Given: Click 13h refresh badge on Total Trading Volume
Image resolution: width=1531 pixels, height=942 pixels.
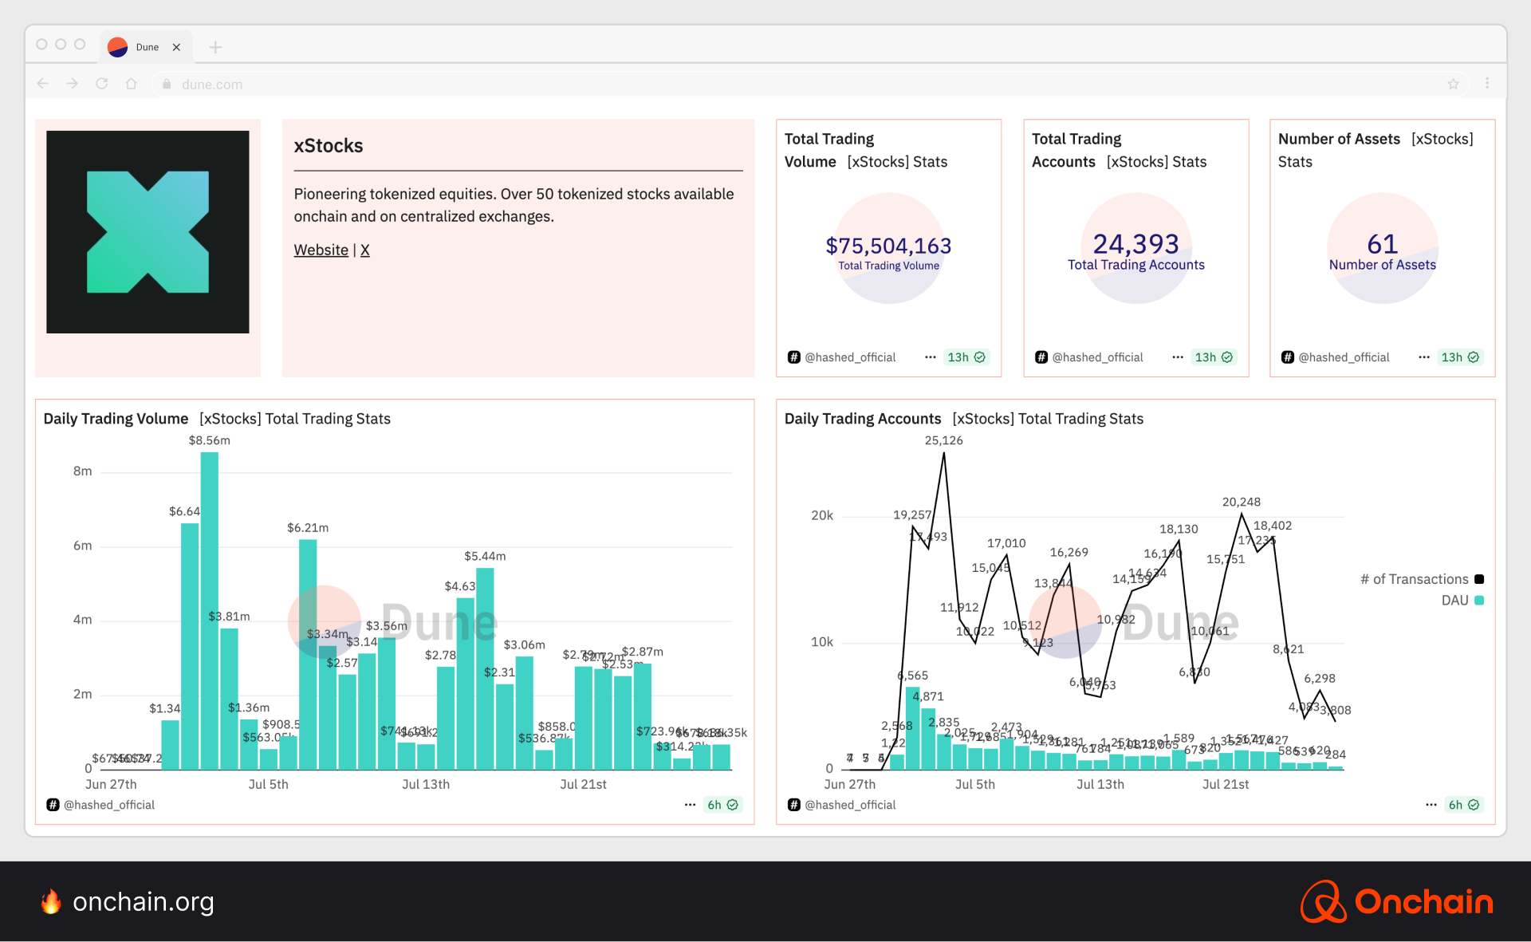Looking at the screenshot, I should pyautogui.click(x=966, y=357).
